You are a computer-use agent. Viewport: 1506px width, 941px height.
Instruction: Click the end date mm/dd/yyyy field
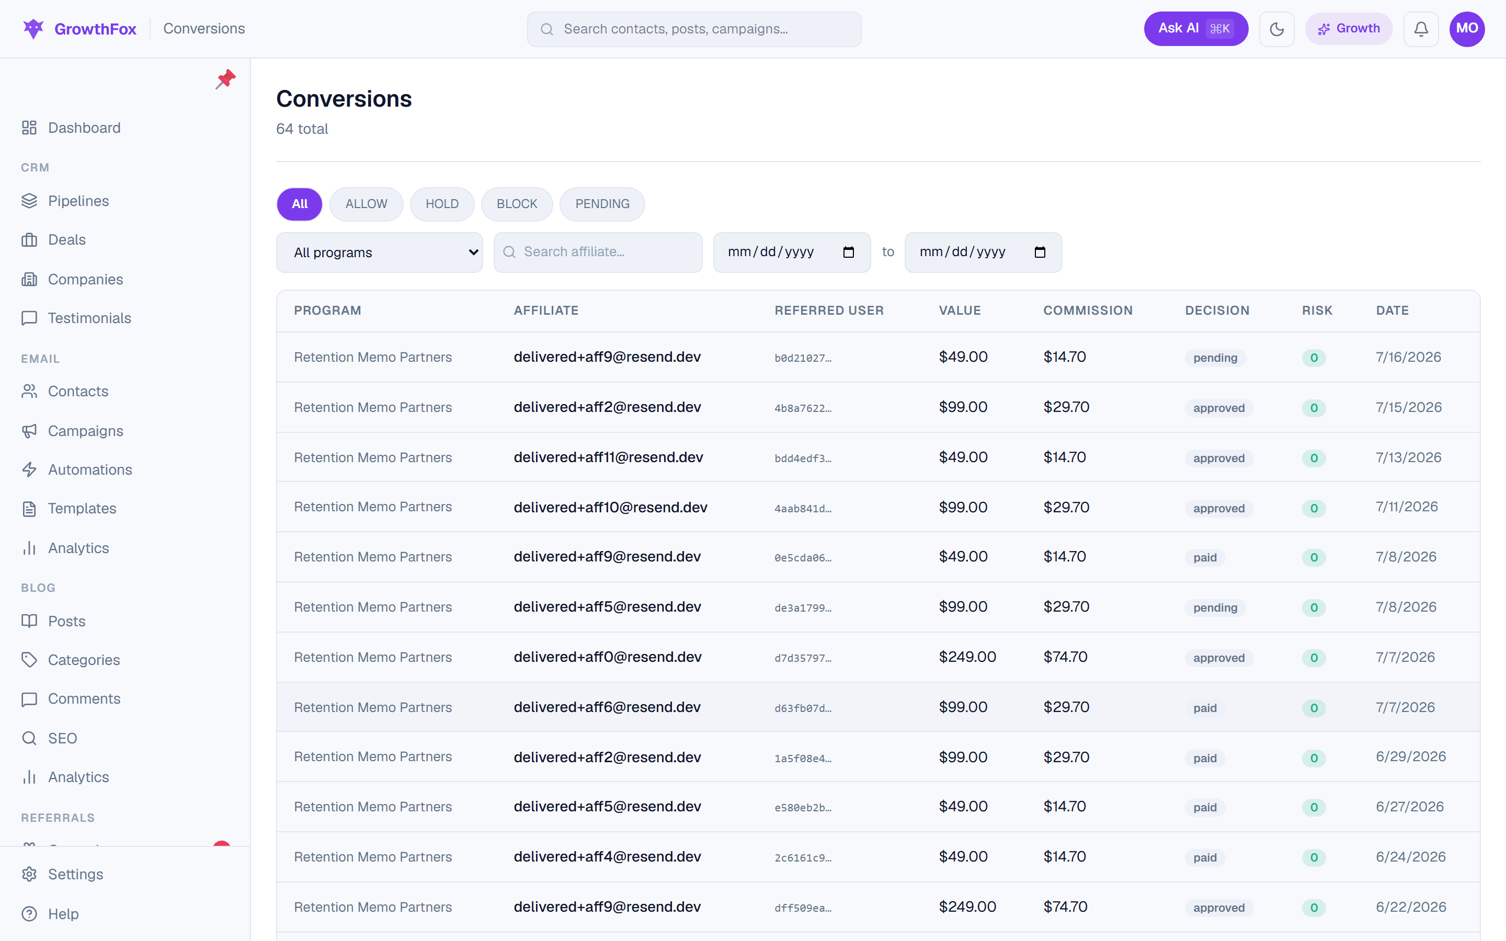point(983,252)
